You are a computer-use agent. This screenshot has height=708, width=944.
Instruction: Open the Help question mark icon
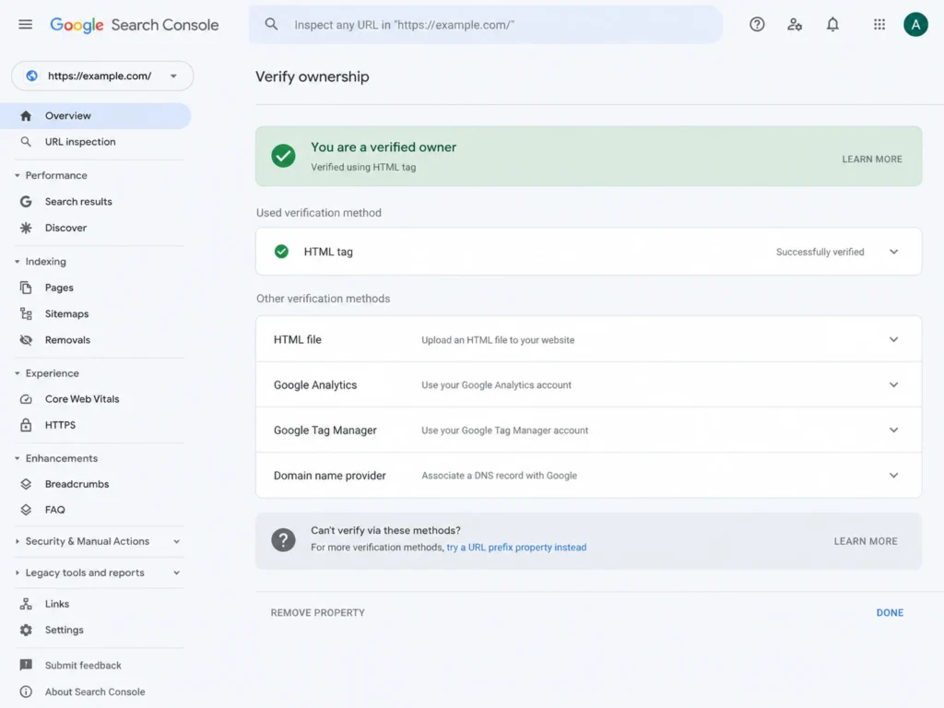click(x=757, y=25)
